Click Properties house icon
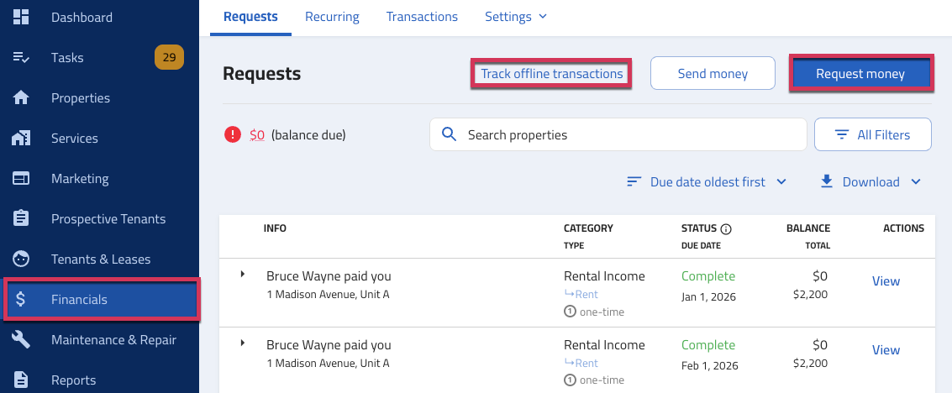Screen dimensions: 952x393 21,97
